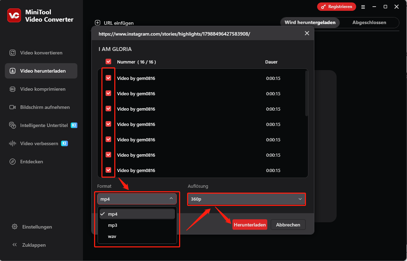Open Video komprimieren section
Viewport: 407px width, 261px height.
[41, 89]
